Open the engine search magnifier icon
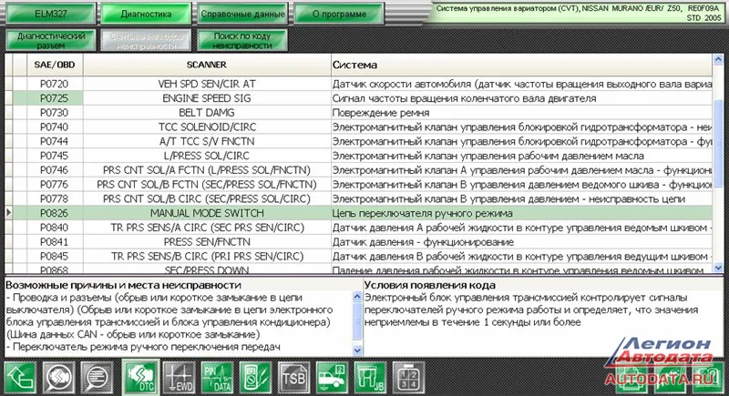The height and width of the screenshot is (396, 729). 59,378
